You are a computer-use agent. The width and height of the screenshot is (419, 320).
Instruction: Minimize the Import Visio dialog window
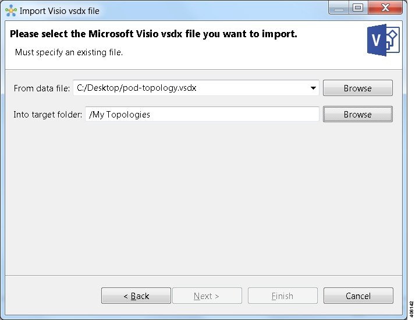339,8
